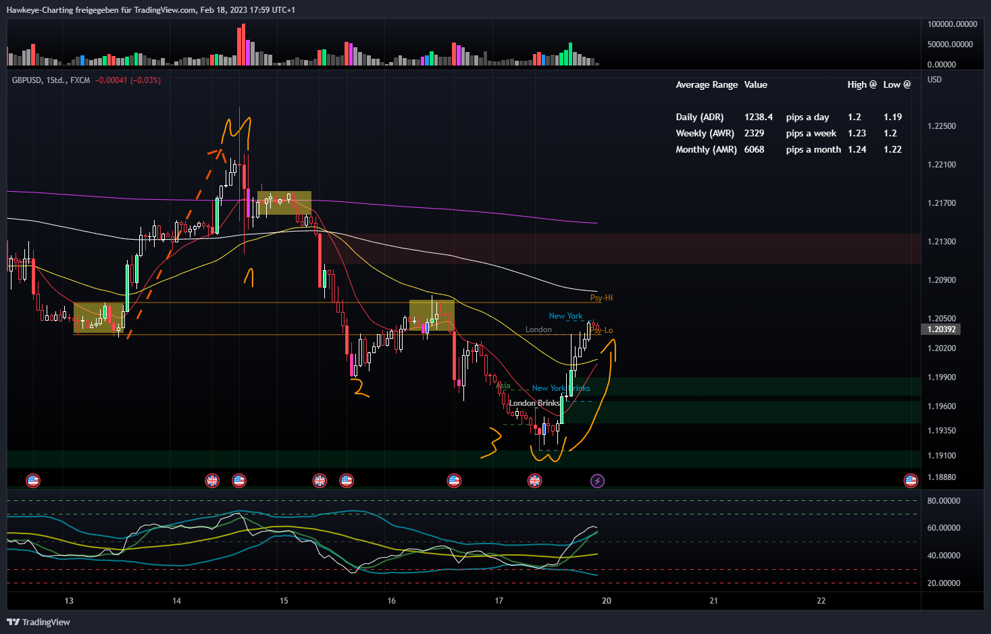Click the blue New York session label near Psy-Hi
This screenshot has height=634, width=991.
pos(565,316)
